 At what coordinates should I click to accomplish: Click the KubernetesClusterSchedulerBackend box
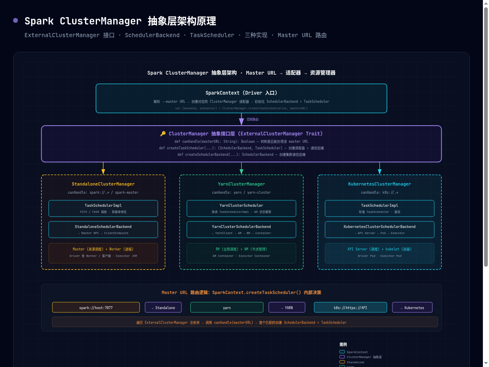point(379,230)
